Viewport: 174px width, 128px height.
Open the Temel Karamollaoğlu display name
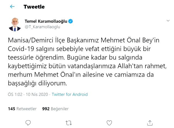pyautogui.click(x=46, y=21)
